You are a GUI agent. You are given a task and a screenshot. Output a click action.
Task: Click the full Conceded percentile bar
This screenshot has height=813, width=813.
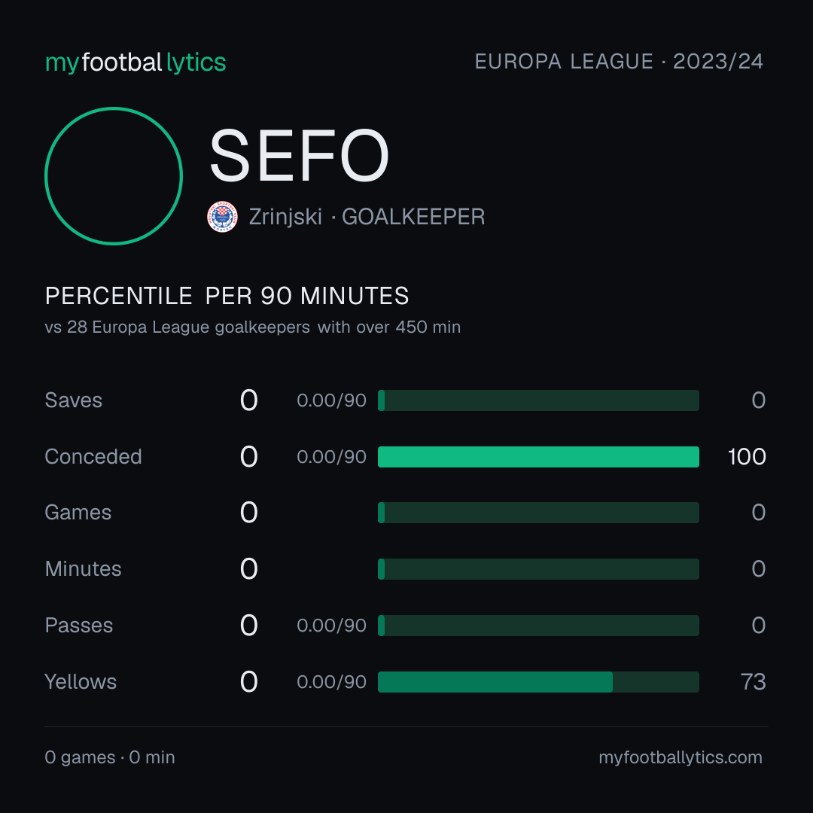[538, 457]
